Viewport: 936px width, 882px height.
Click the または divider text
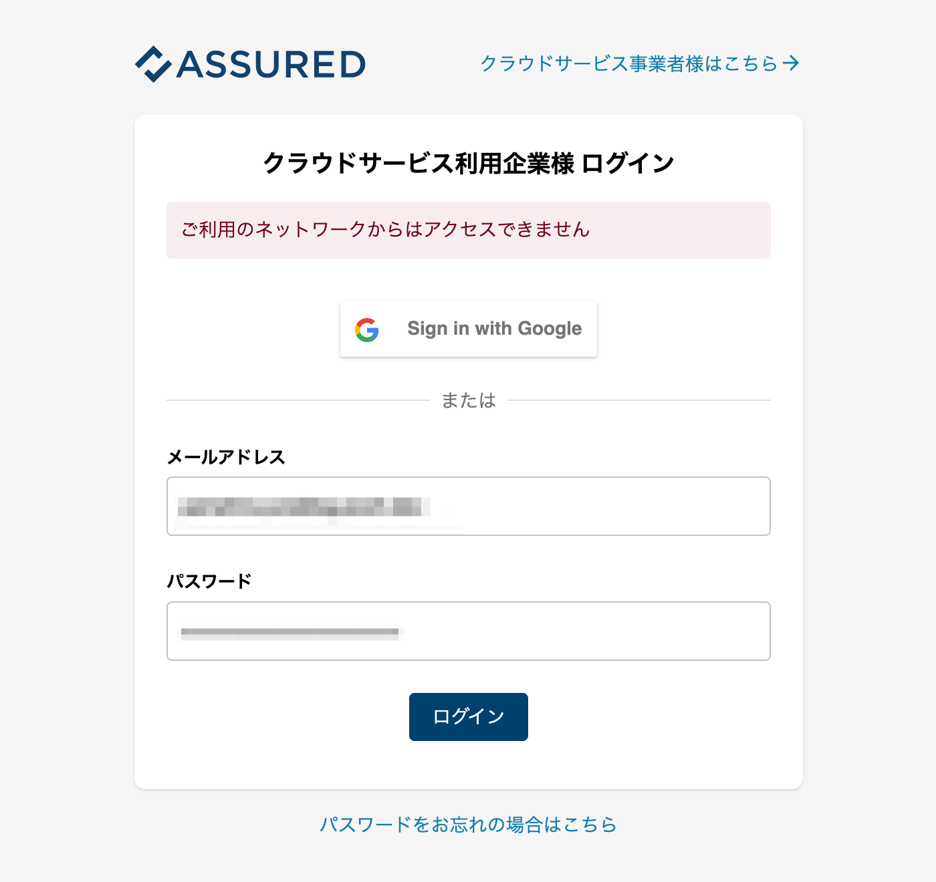pos(469,400)
